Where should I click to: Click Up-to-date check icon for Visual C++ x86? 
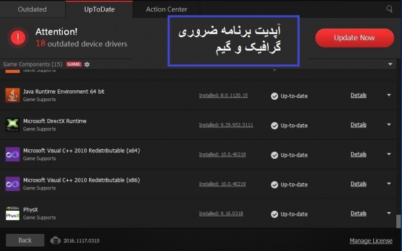tap(274, 184)
